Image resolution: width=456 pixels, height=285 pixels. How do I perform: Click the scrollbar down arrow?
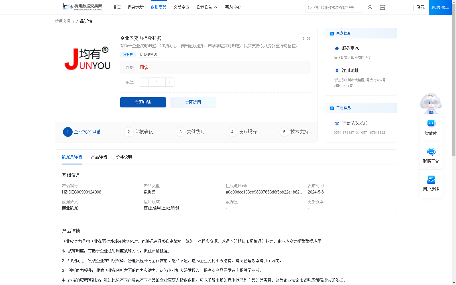tap(454, 283)
